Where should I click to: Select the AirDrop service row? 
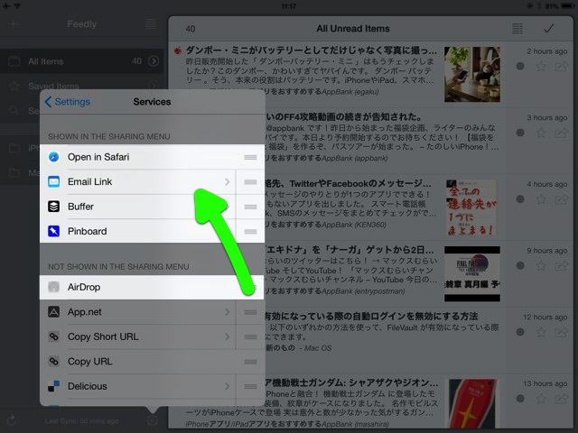[x=153, y=287]
